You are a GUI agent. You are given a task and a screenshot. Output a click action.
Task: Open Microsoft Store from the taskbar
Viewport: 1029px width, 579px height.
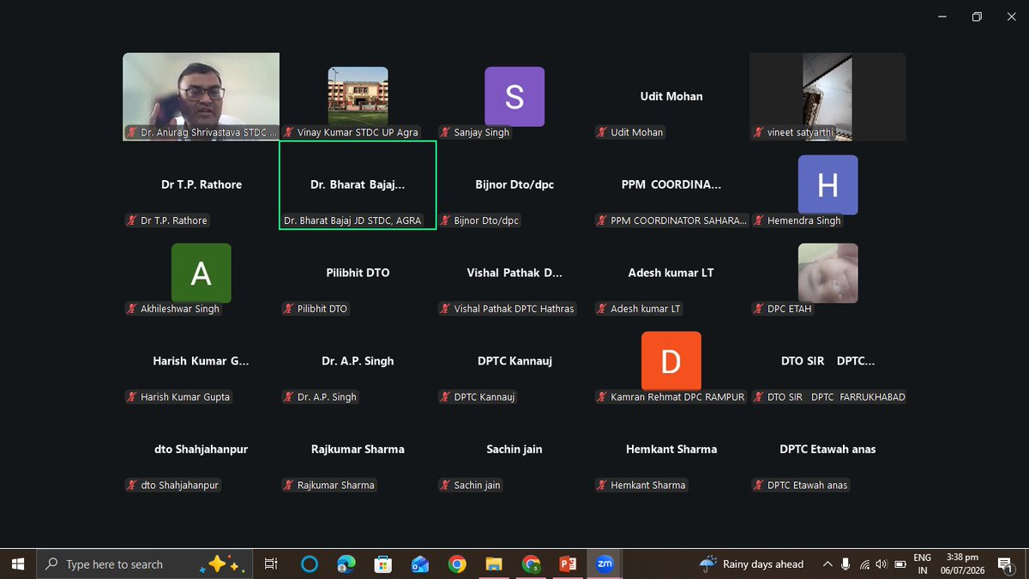coord(383,564)
